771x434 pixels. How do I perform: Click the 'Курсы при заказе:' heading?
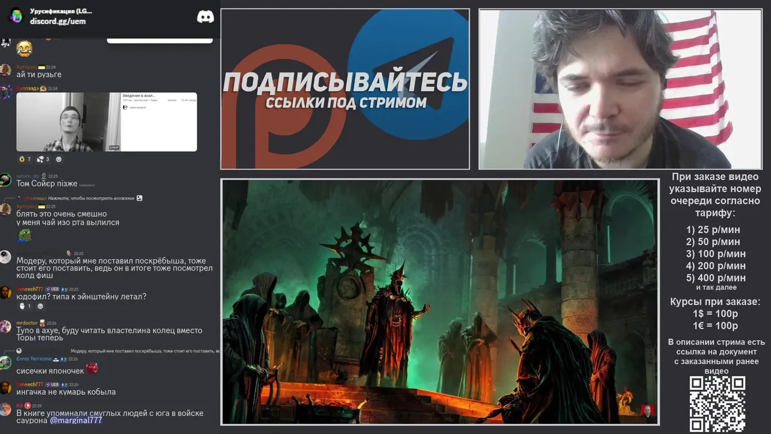coord(715,302)
